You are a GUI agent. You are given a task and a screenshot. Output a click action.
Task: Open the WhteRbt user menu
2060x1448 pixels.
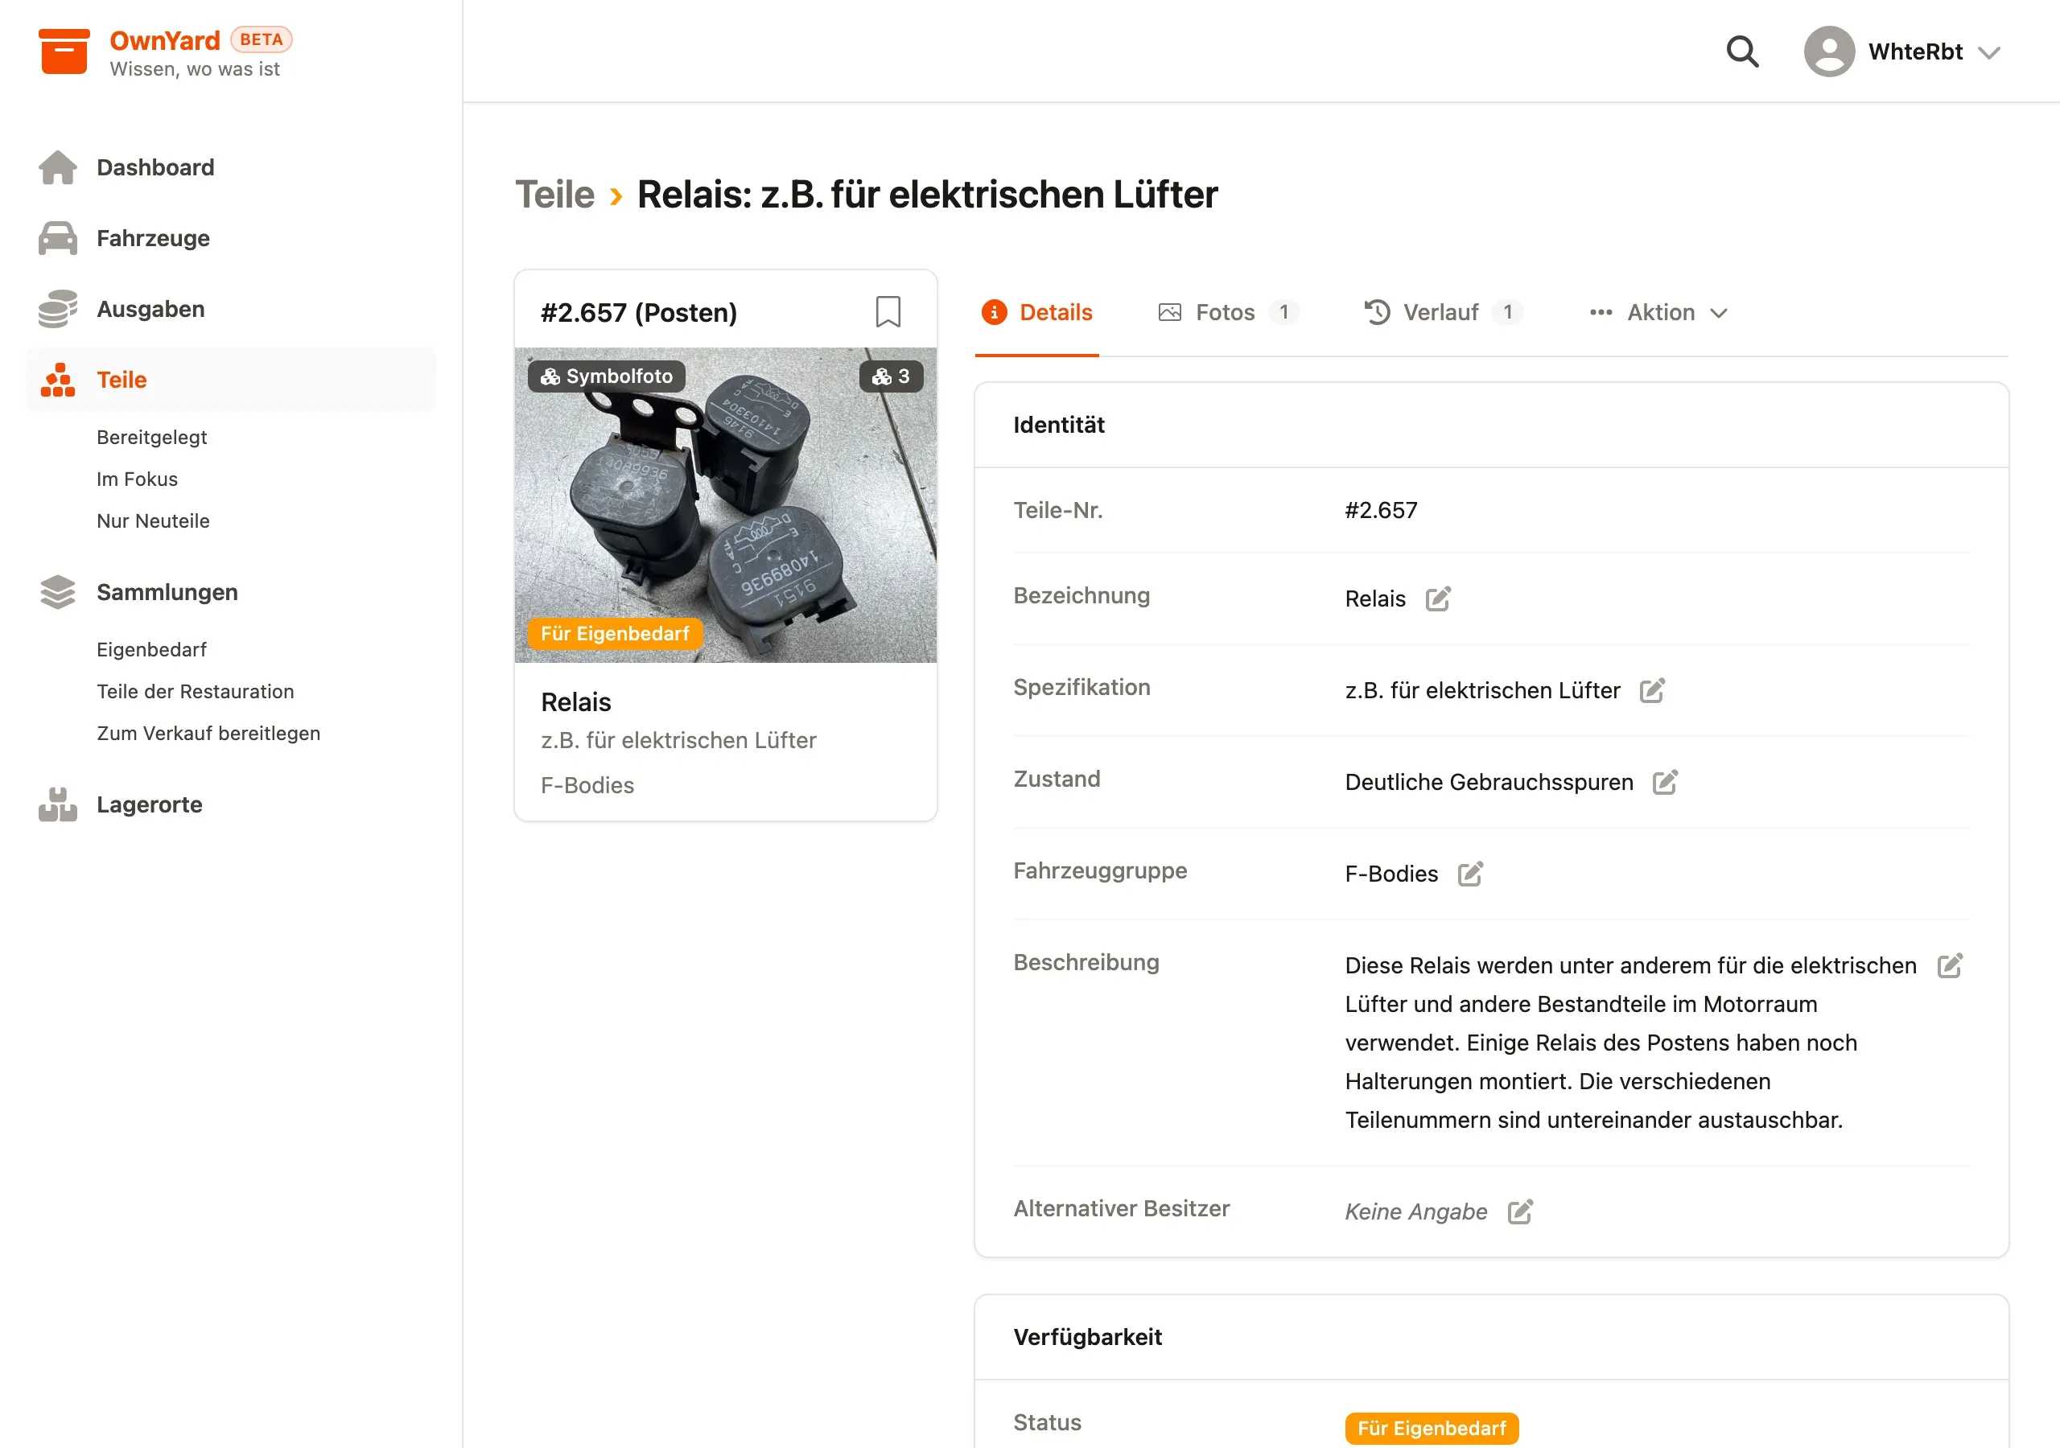pos(1902,52)
